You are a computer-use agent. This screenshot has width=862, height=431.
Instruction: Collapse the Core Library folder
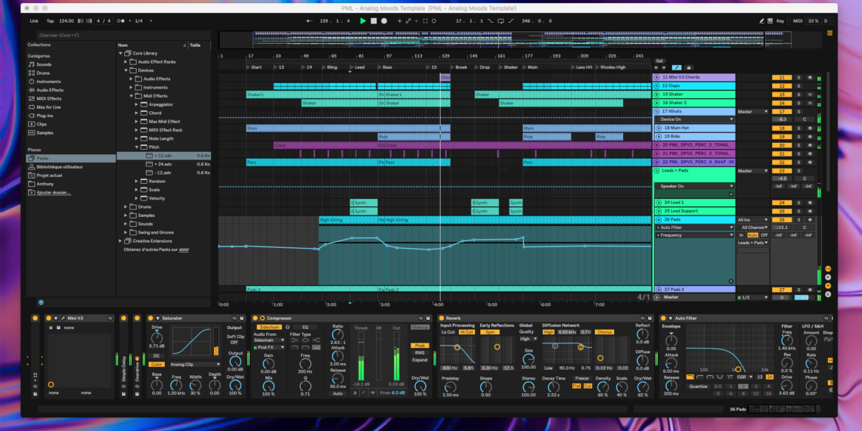point(121,53)
